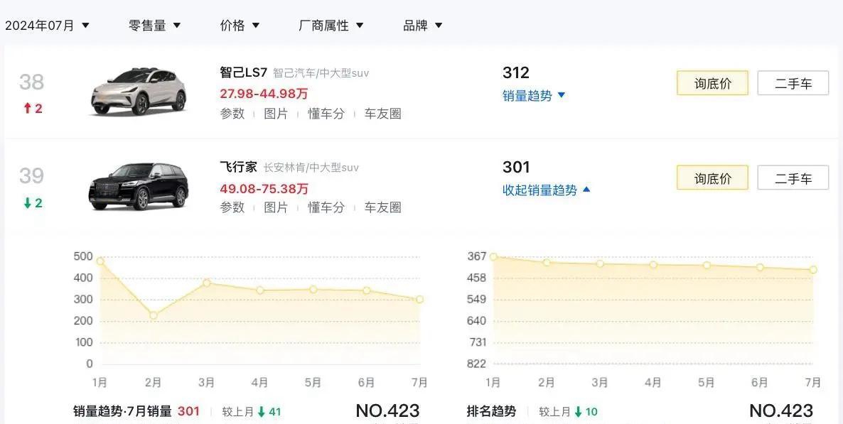Click 询底价 button for 飞行家
Viewport: 843px width, 424px height.
click(x=712, y=178)
